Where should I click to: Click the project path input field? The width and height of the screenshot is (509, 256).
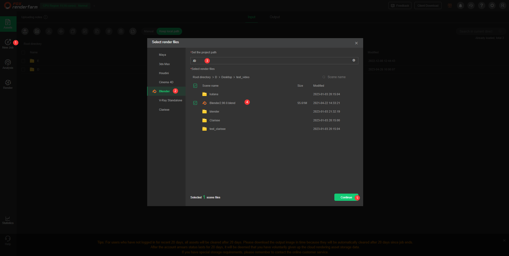[274, 61]
